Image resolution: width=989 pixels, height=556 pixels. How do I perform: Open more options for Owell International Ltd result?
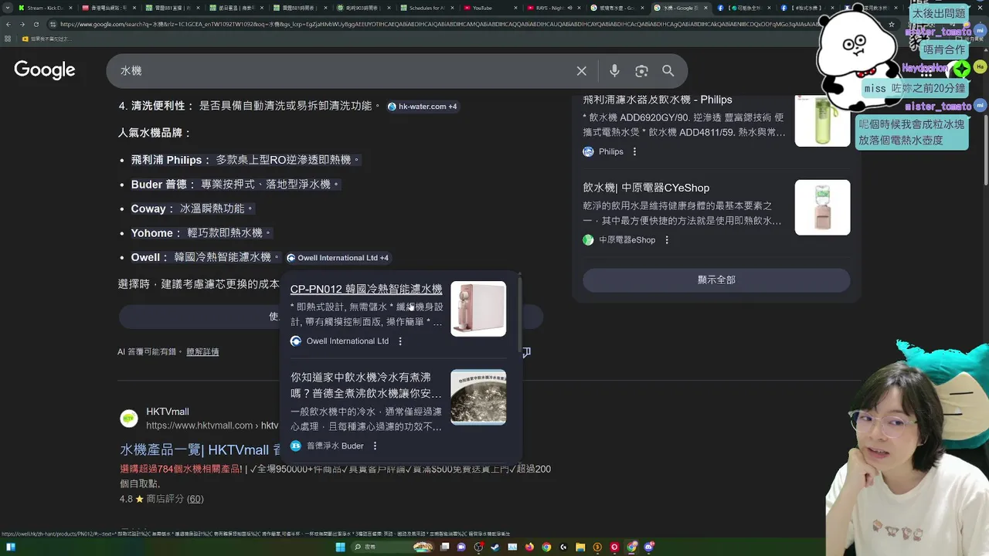pos(400,341)
